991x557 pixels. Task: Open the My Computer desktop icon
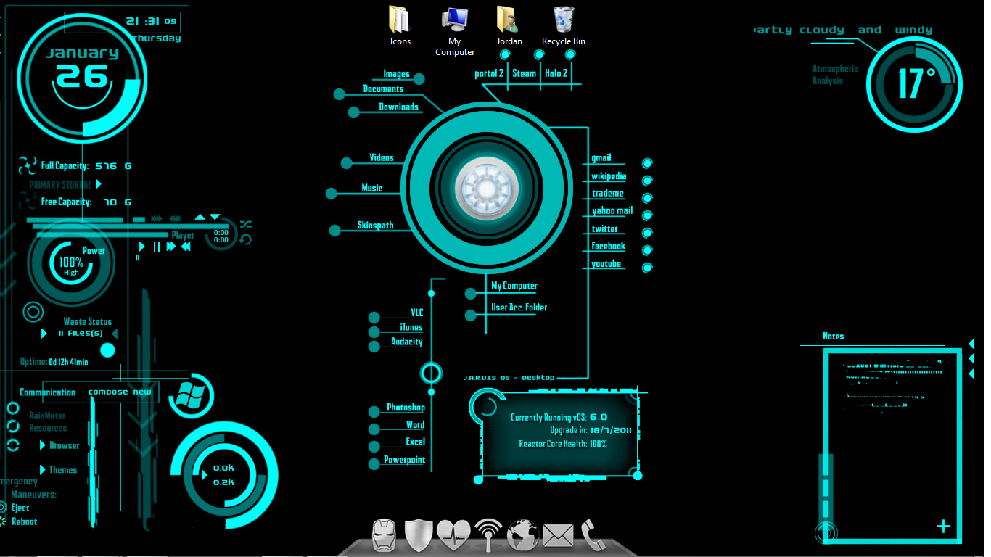[455, 31]
